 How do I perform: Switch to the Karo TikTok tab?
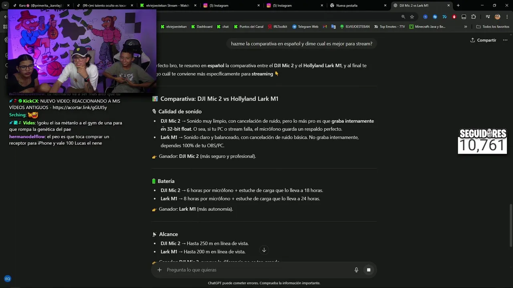tap(40, 6)
